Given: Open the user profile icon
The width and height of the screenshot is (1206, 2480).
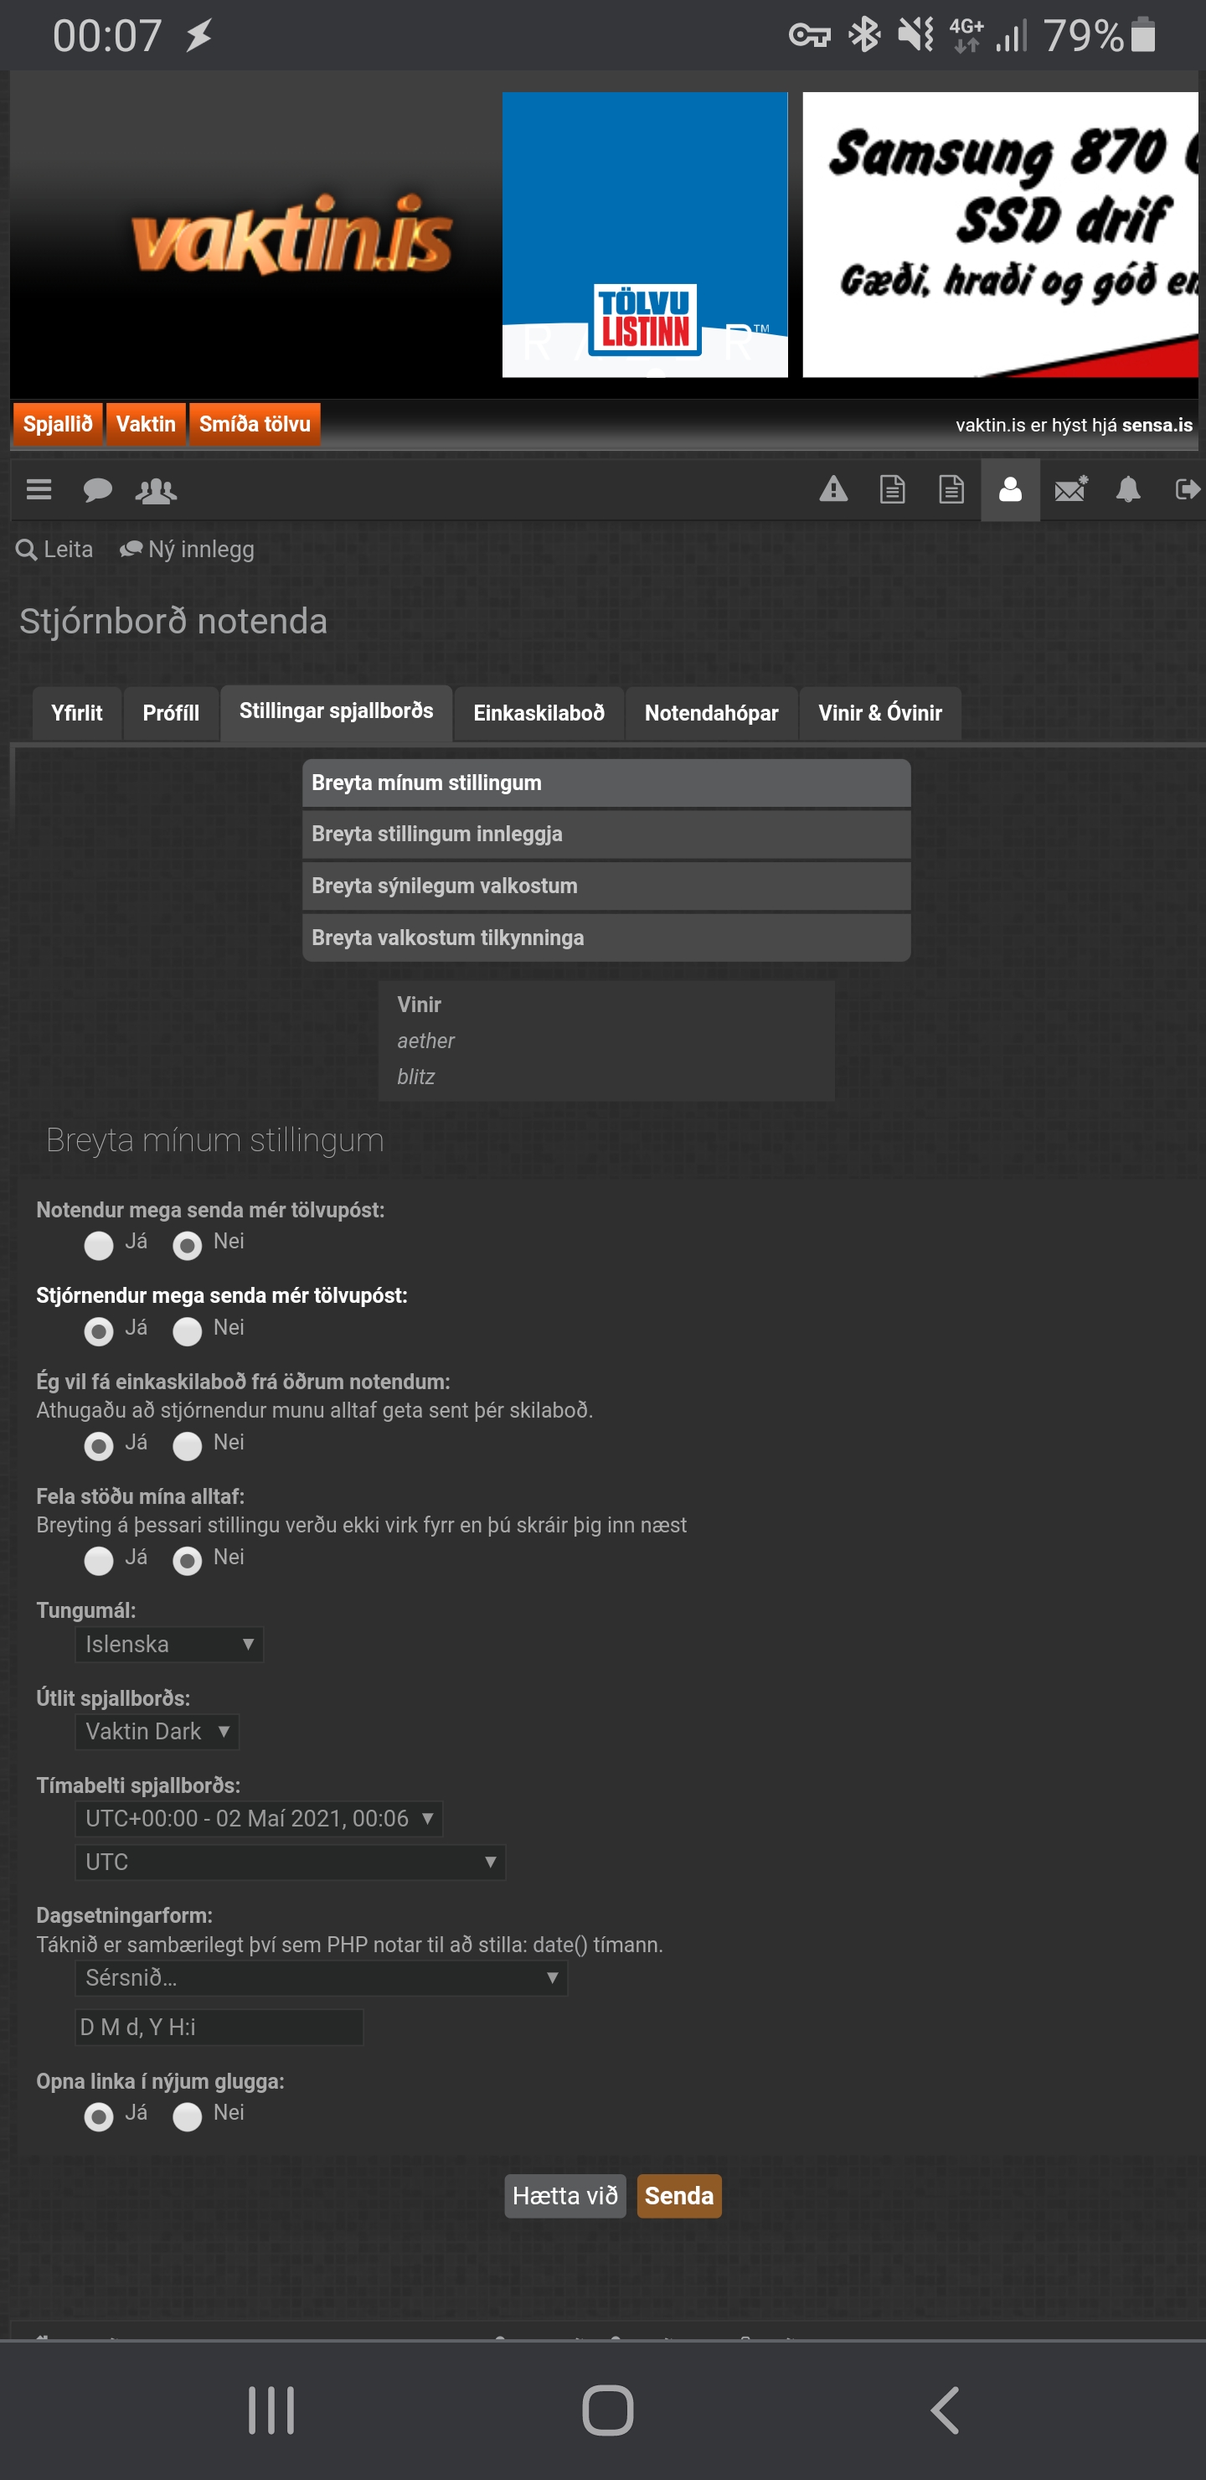Looking at the screenshot, I should coord(1010,490).
